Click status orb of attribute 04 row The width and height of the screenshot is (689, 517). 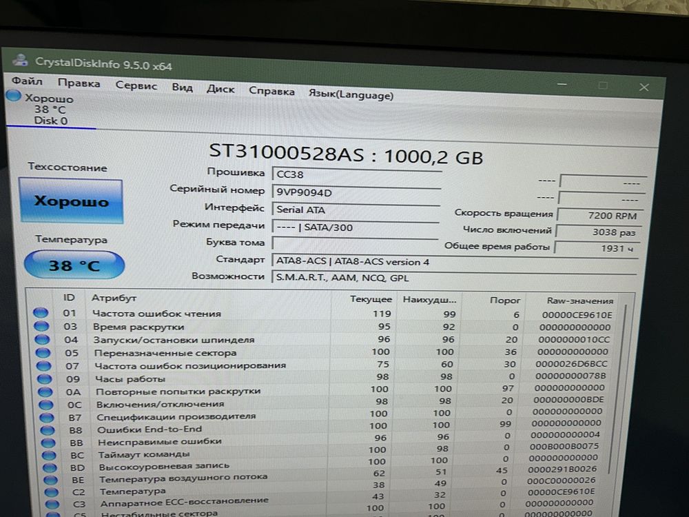(x=42, y=339)
